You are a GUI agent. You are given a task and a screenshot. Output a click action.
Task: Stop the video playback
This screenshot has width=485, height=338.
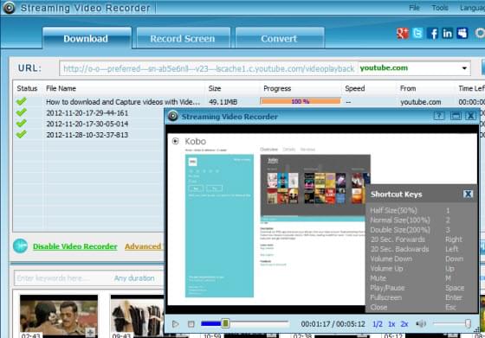tap(191, 324)
